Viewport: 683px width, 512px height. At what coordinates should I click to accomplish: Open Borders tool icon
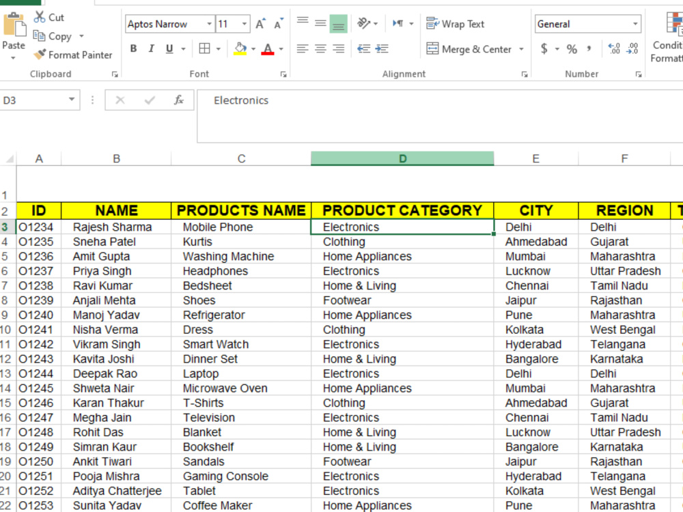(204, 48)
